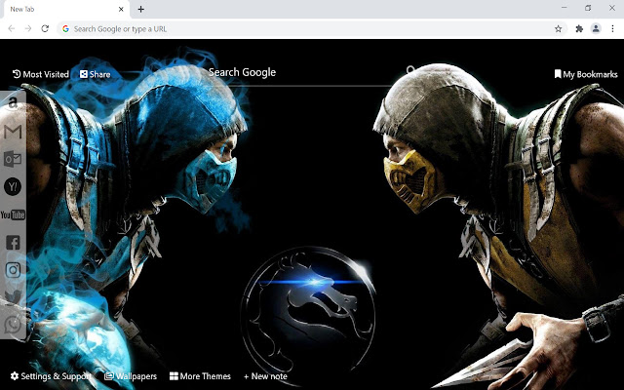Open the Facebook shortcut icon

[13, 243]
